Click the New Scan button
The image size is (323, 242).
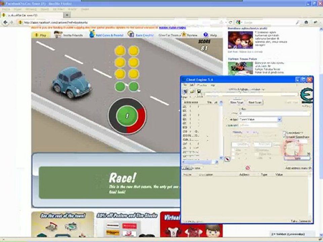tap(237, 102)
